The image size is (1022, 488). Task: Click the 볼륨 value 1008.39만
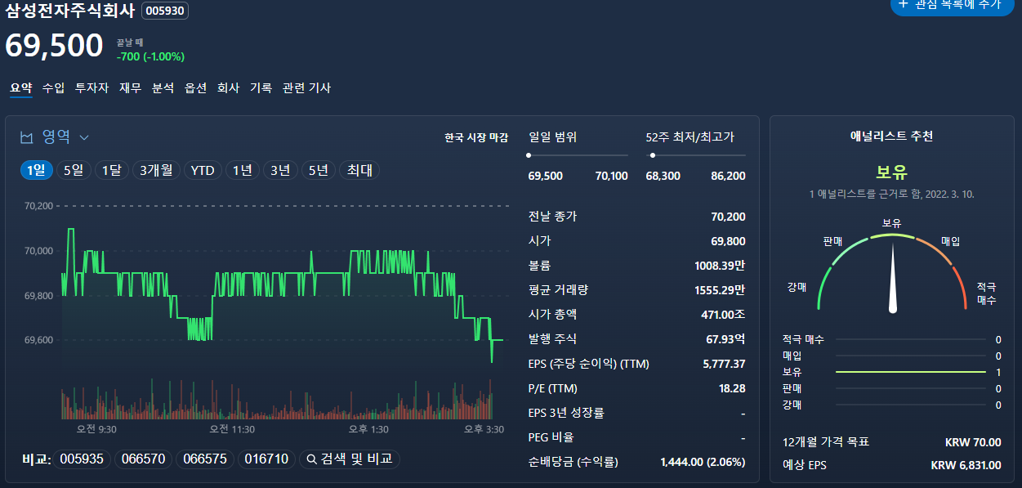pyautogui.click(x=721, y=266)
